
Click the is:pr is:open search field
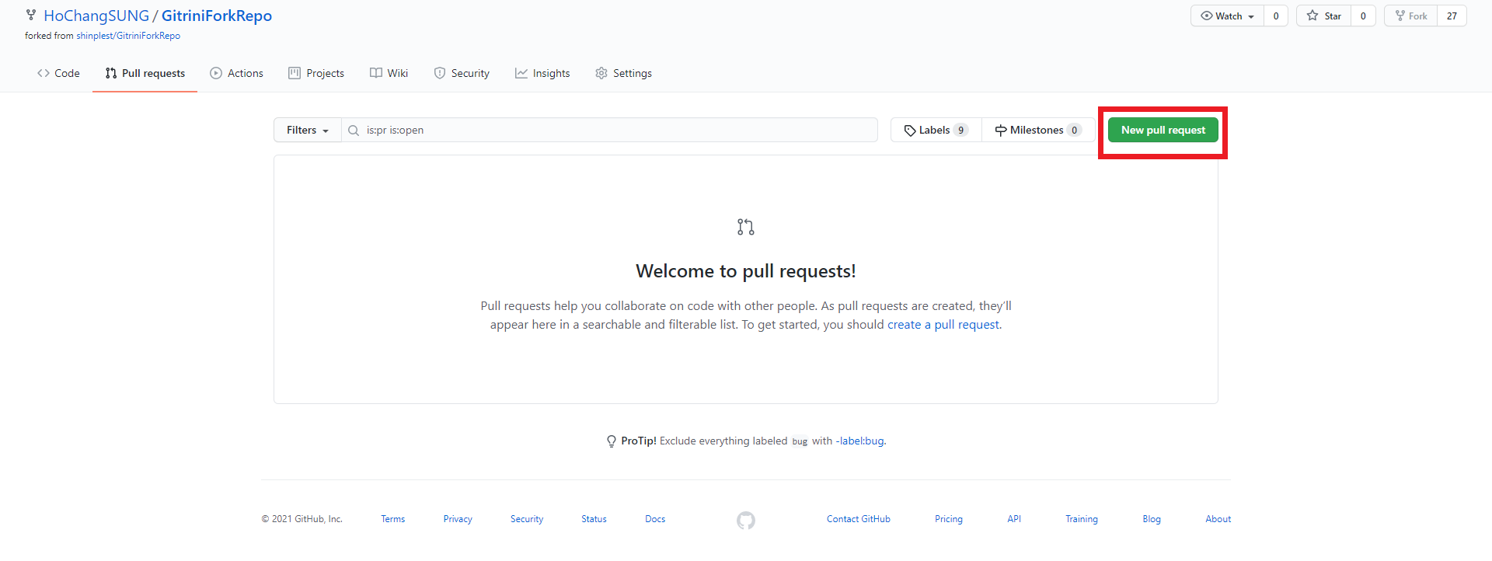[x=609, y=130]
